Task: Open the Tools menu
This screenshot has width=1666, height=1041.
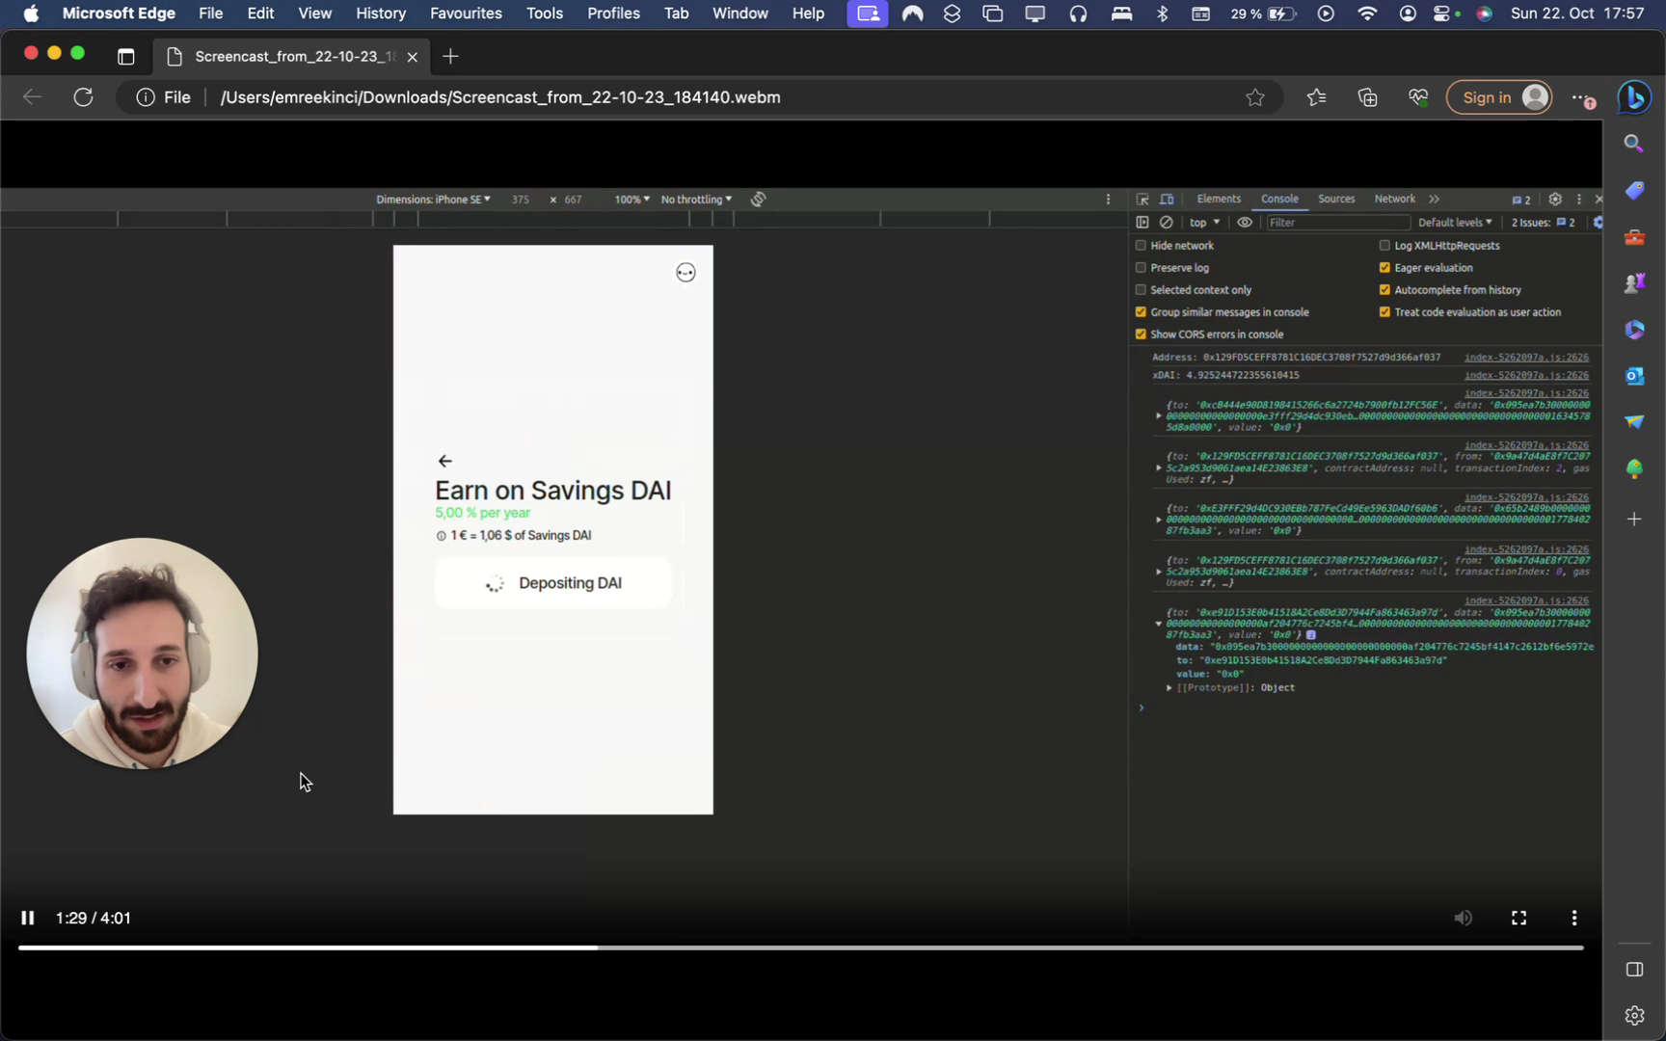Action: pyautogui.click(x=545, y=13)
